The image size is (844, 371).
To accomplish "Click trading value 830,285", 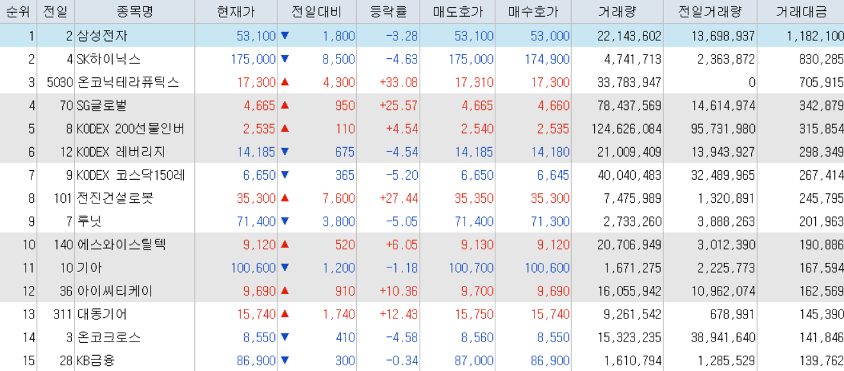I will (822, 59).
